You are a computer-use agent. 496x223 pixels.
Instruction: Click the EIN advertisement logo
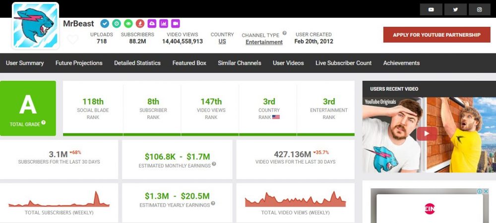click(x=430, y=209)
